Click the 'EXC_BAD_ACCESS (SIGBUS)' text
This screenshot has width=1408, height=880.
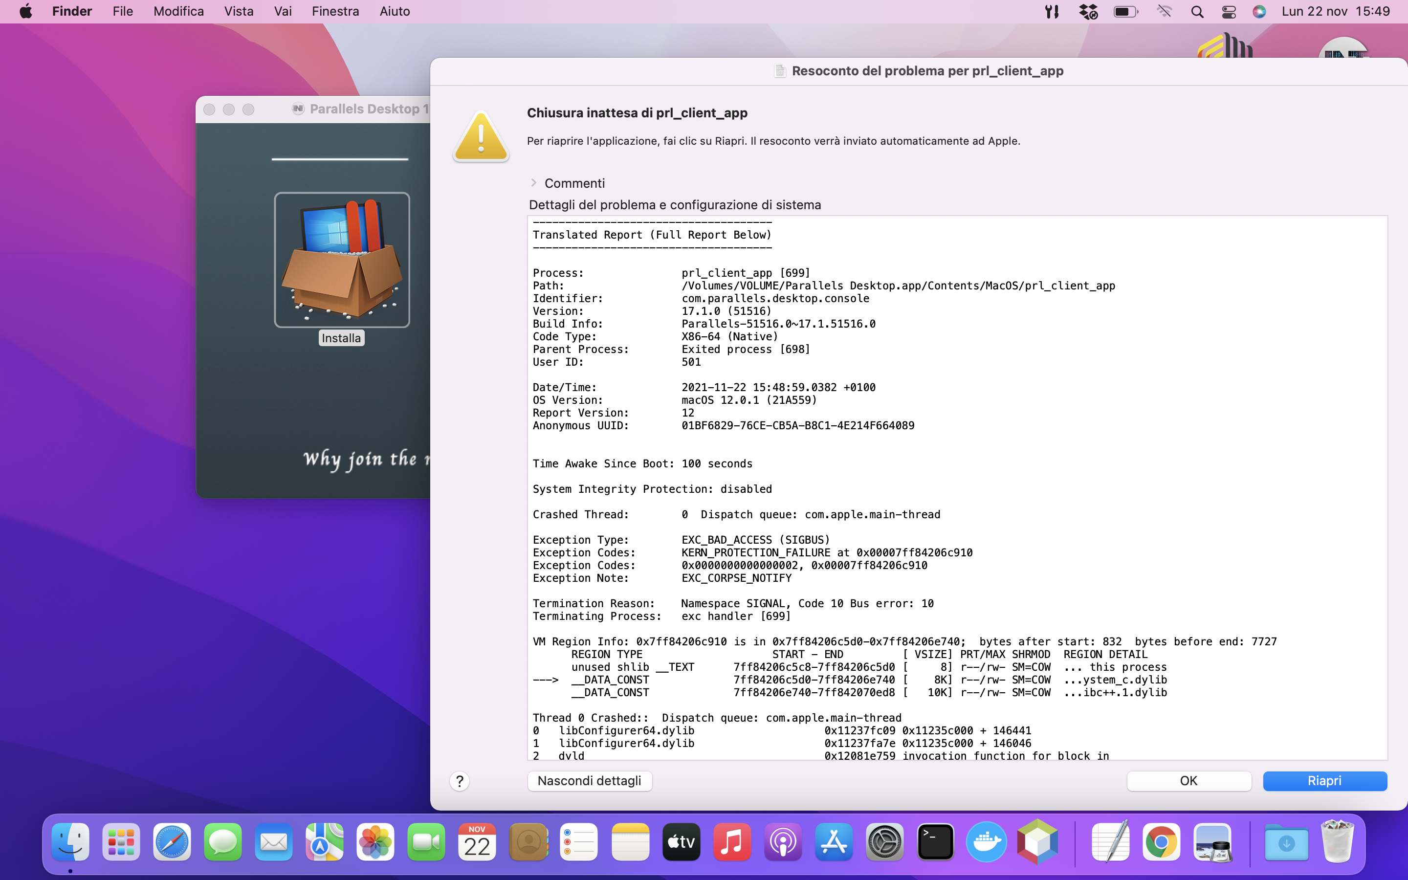(x=756, y=540)
